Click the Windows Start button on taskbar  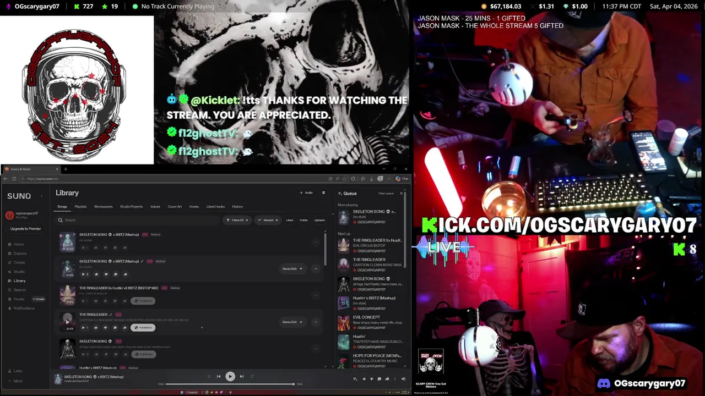pyautogui.click(x=182, y=392)
